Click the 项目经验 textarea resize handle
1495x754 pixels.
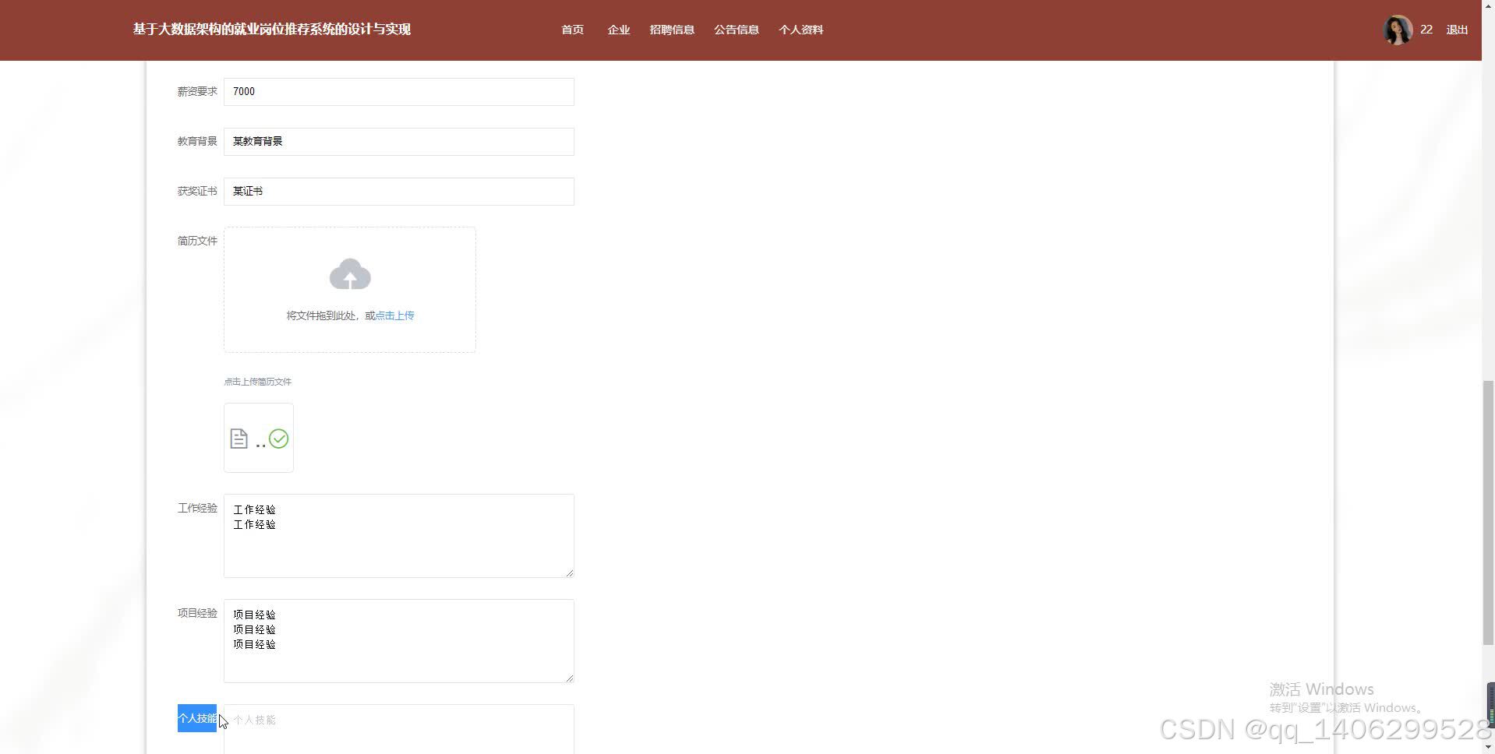(x=570, y=678)
